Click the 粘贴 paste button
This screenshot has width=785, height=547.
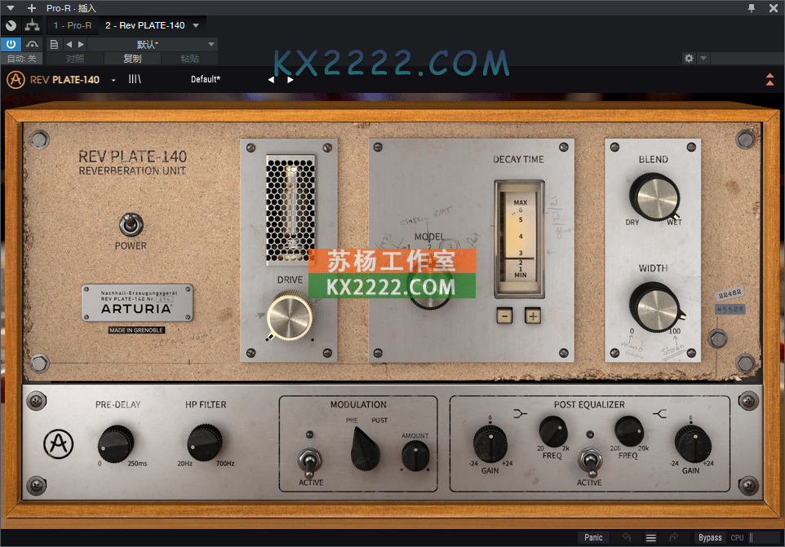pyautogui.click(x=189, y=59)
